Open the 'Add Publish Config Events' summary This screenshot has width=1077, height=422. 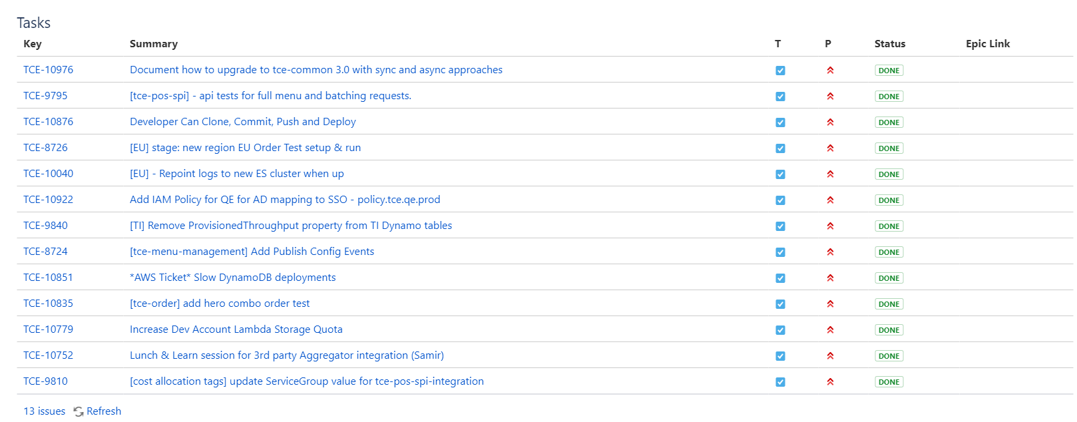click(252, 252)
